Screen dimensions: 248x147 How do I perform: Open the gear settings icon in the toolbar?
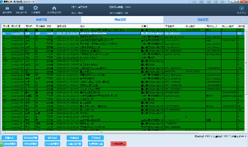pos(35,8)
